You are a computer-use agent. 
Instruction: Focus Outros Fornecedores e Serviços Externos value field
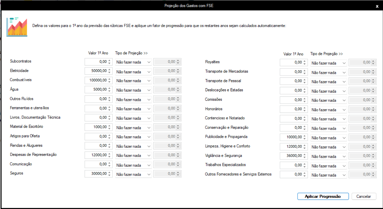(294, 175)
